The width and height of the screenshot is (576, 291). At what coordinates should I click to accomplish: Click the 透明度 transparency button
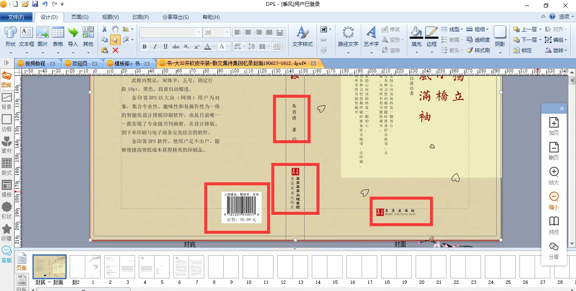479,40
